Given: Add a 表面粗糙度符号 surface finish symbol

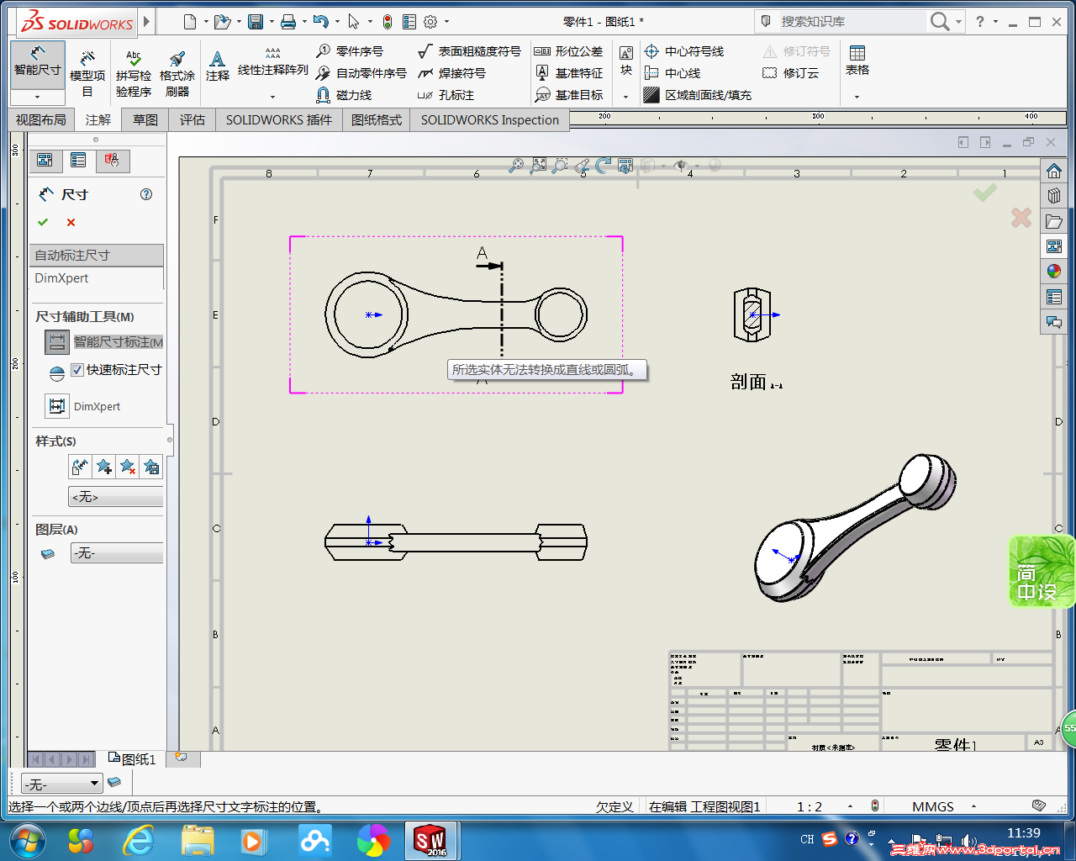Looking at the screenshot, I should (x=469, y=51).
